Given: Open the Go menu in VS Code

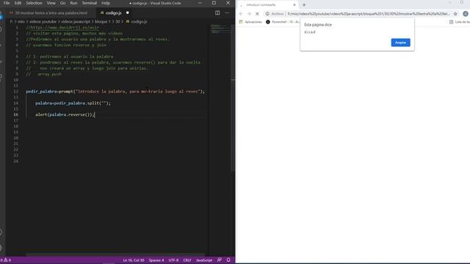Looking at the screenshot, I should point(62,3).
